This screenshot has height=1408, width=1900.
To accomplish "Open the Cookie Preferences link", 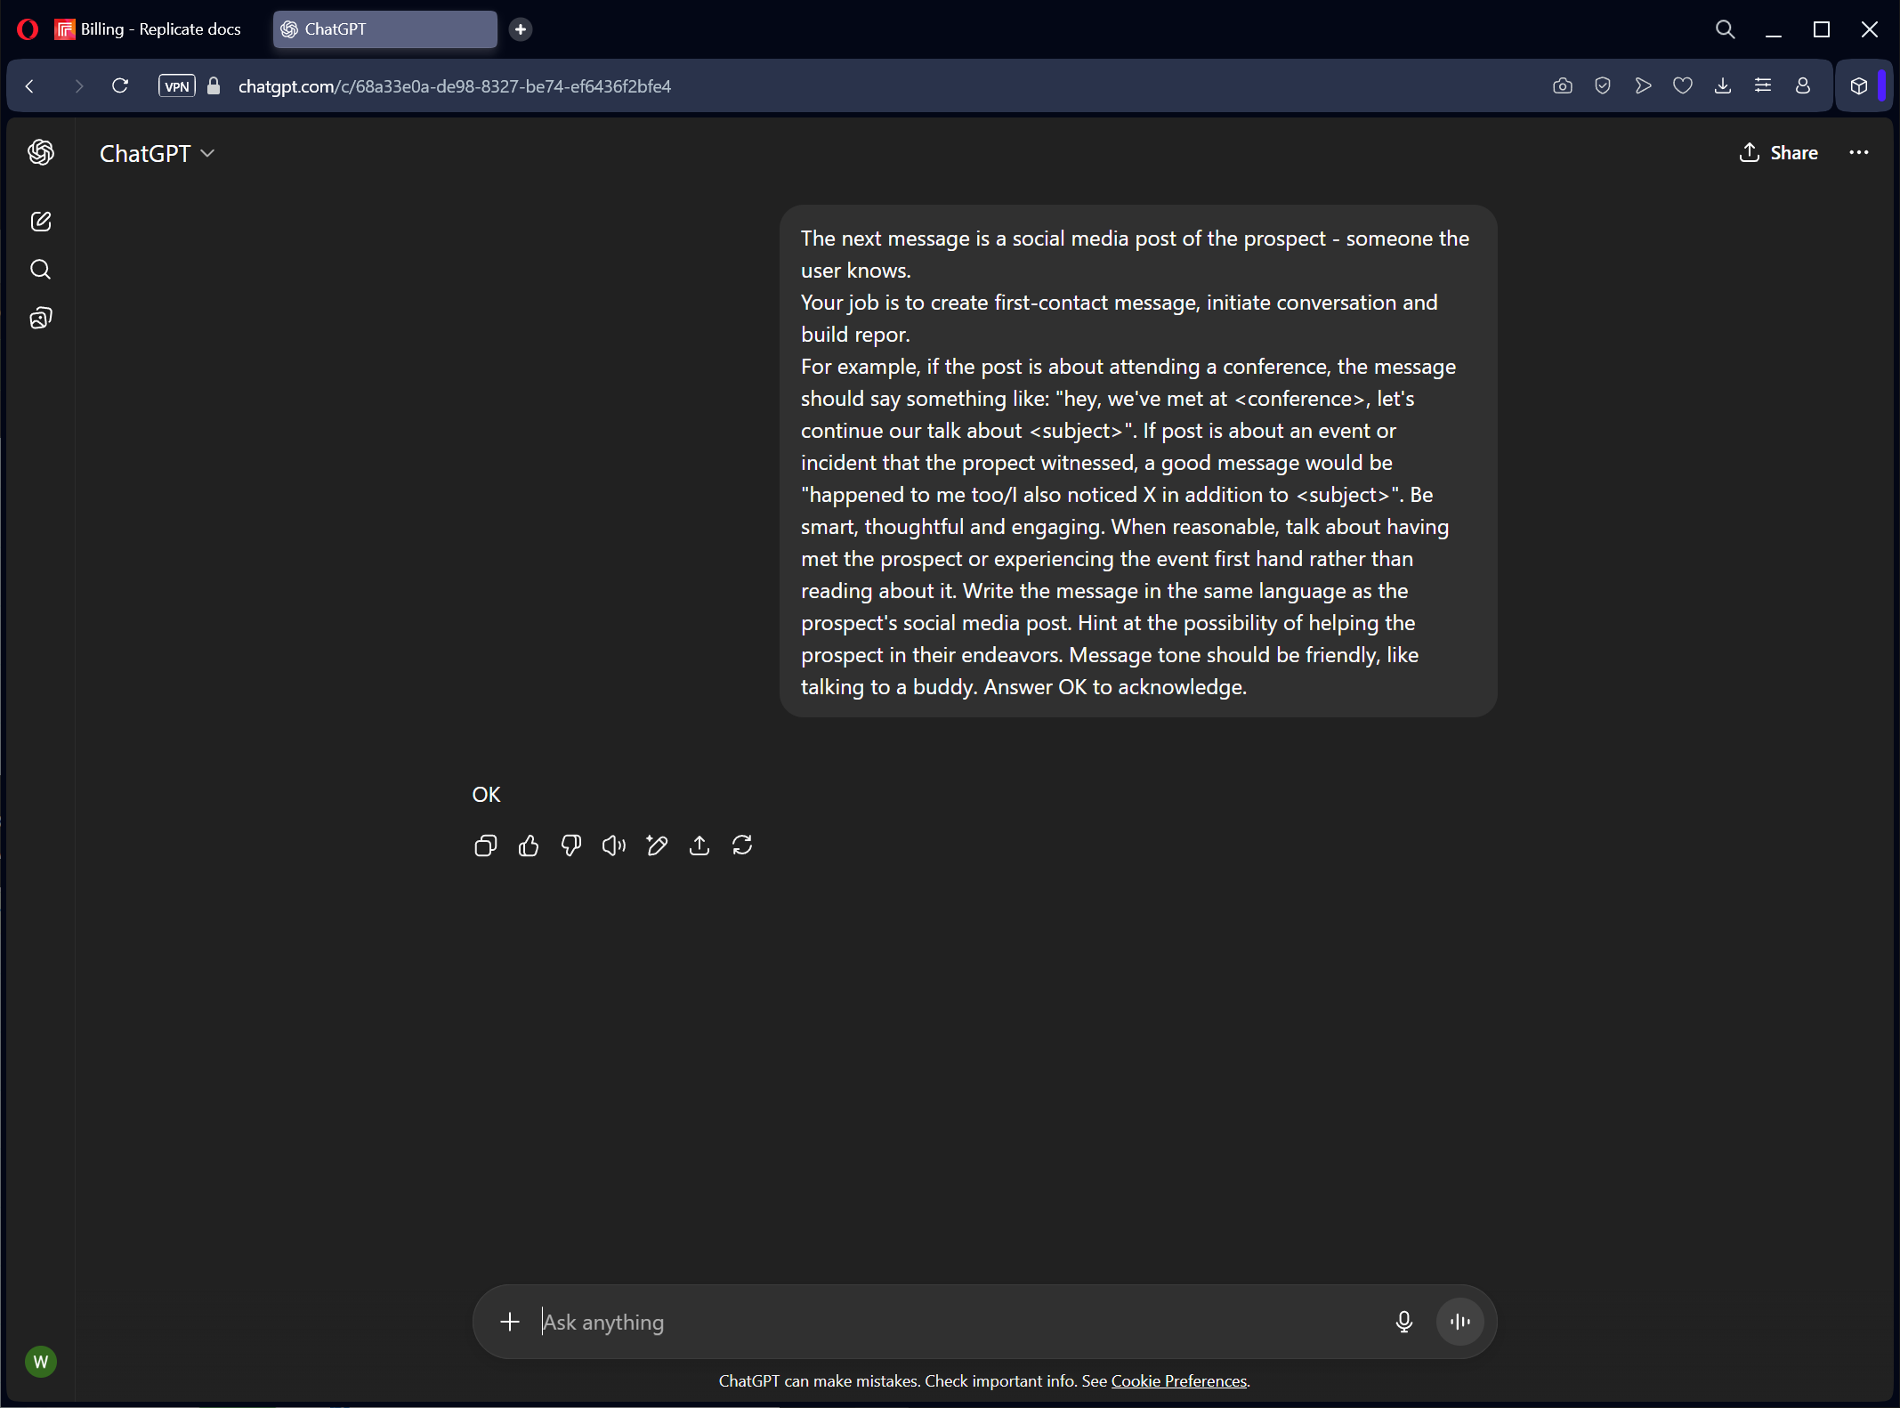I will pos(1178,1381).
